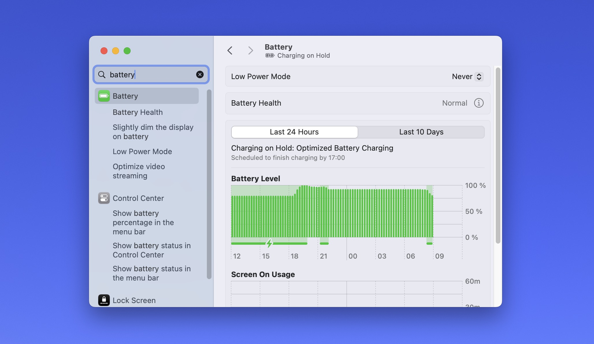Click the 15 hour label on chart
594x344 pixels.
coord(266,256)
